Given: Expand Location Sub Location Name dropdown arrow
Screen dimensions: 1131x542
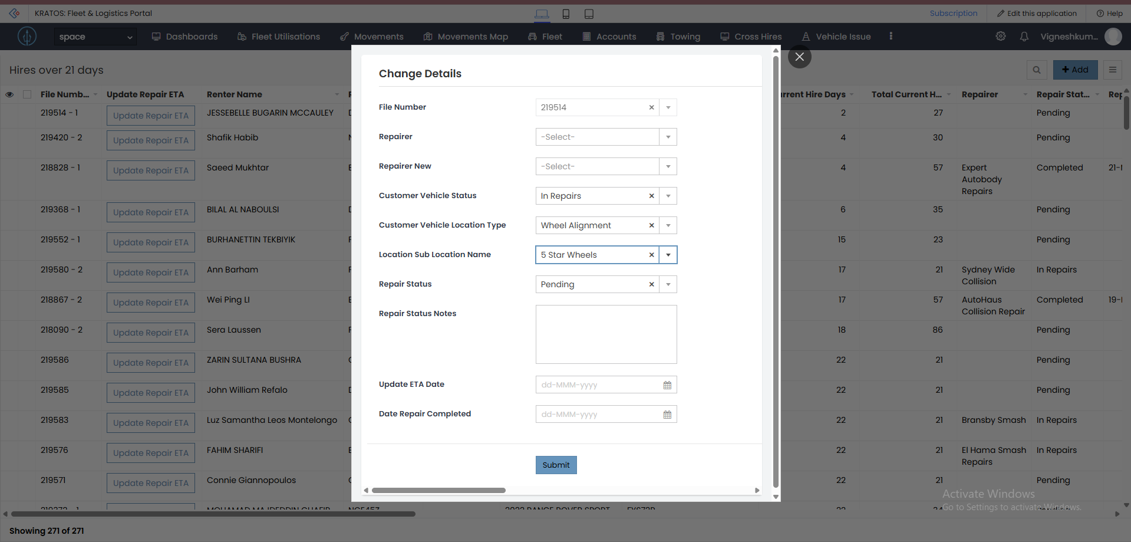Looking at the screenshot, I should coord(668,255).
